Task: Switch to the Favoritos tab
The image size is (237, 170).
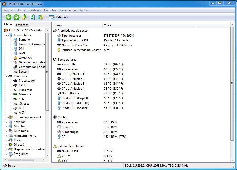Action: [x=22, y=25]
